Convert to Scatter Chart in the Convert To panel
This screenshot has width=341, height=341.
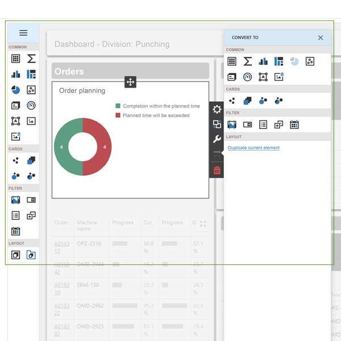coord(310,61)
